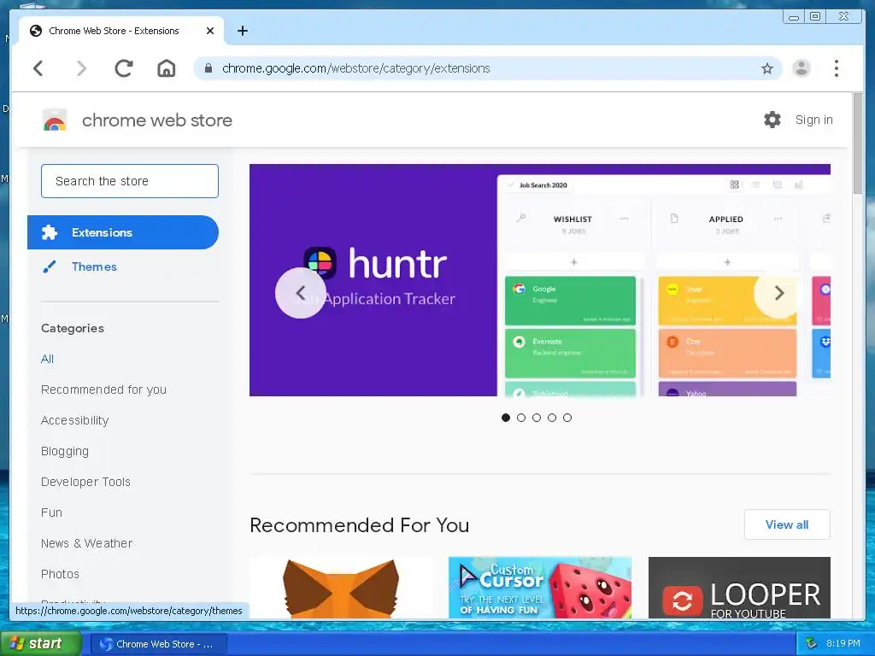Image resolution: width=875 pixels, height=656 pixels.
Task: Click Sign in link
Action: (813, 120)
